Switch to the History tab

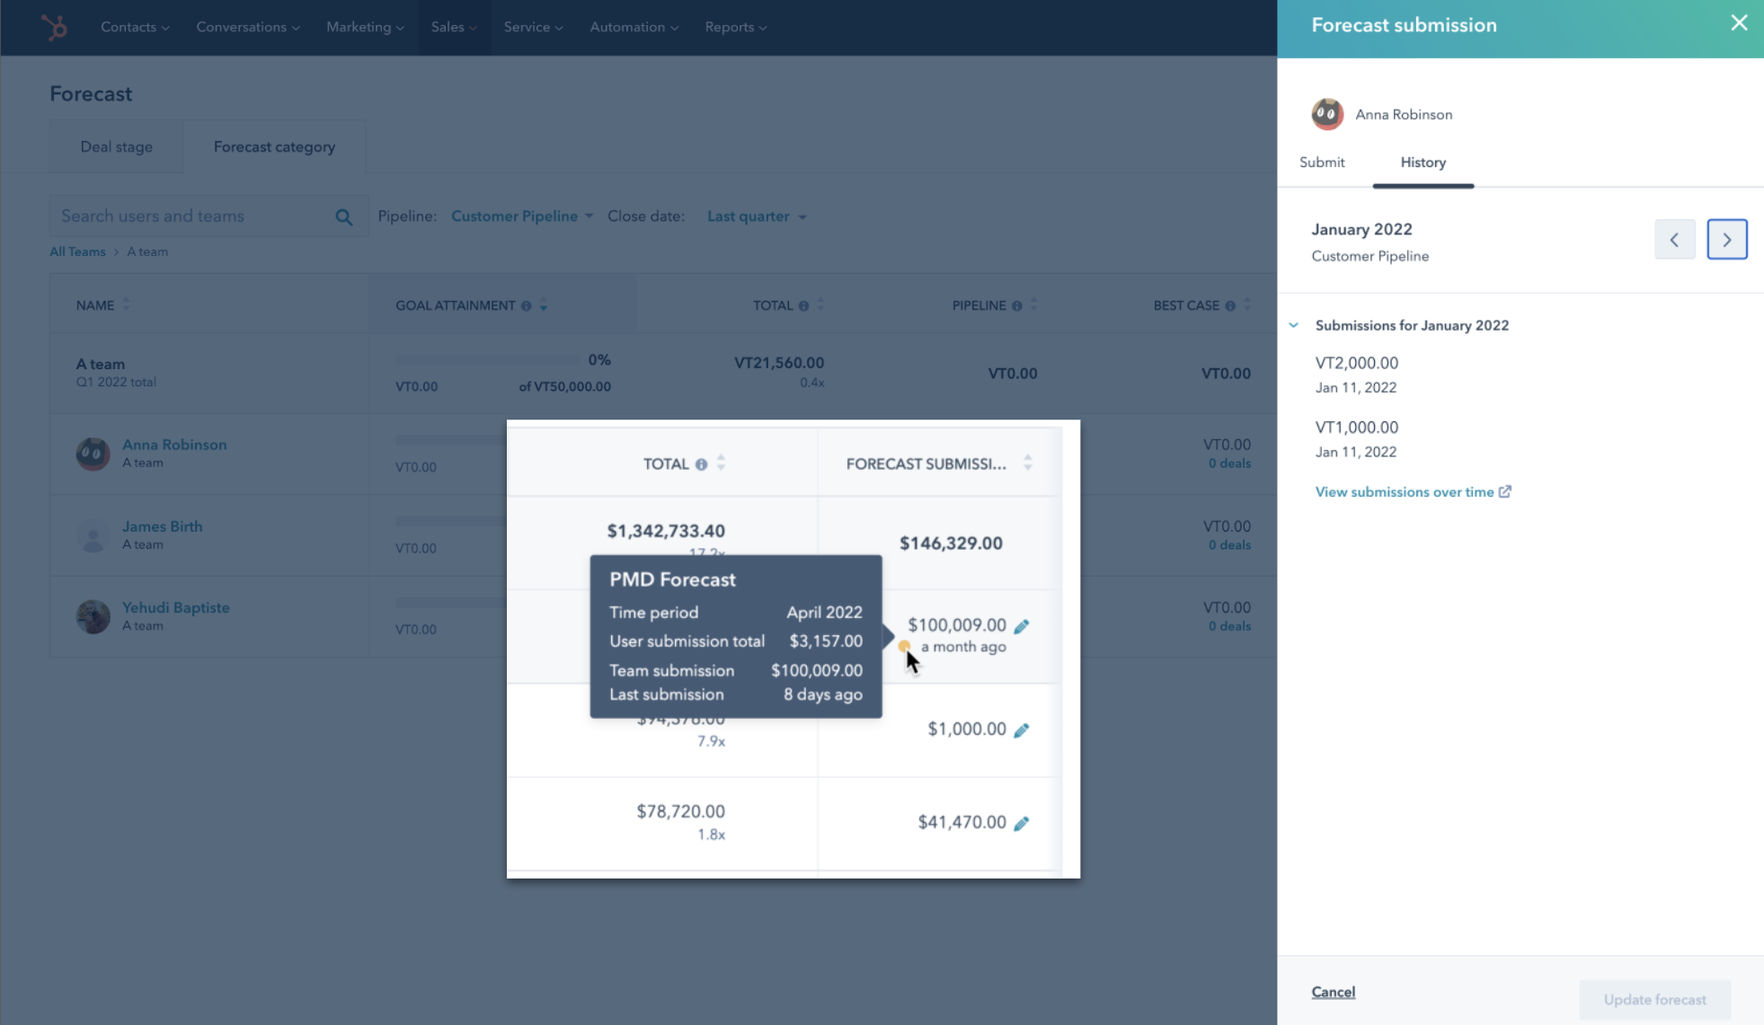tap(1423, 163)
